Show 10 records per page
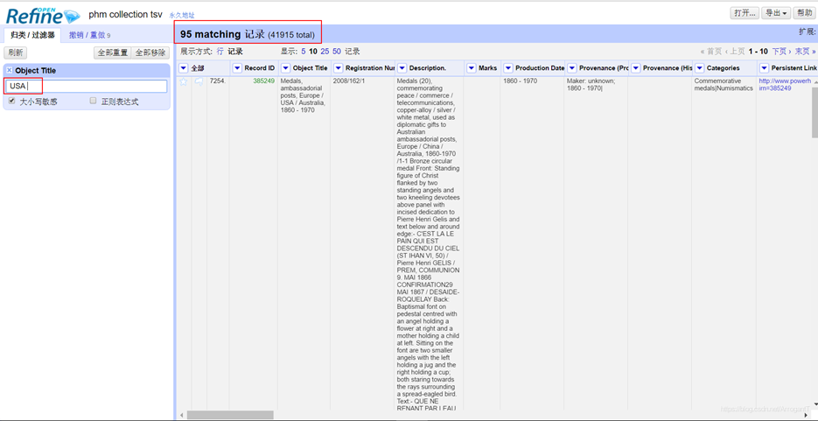Screen dimensions: 818x421 [313, 52]
